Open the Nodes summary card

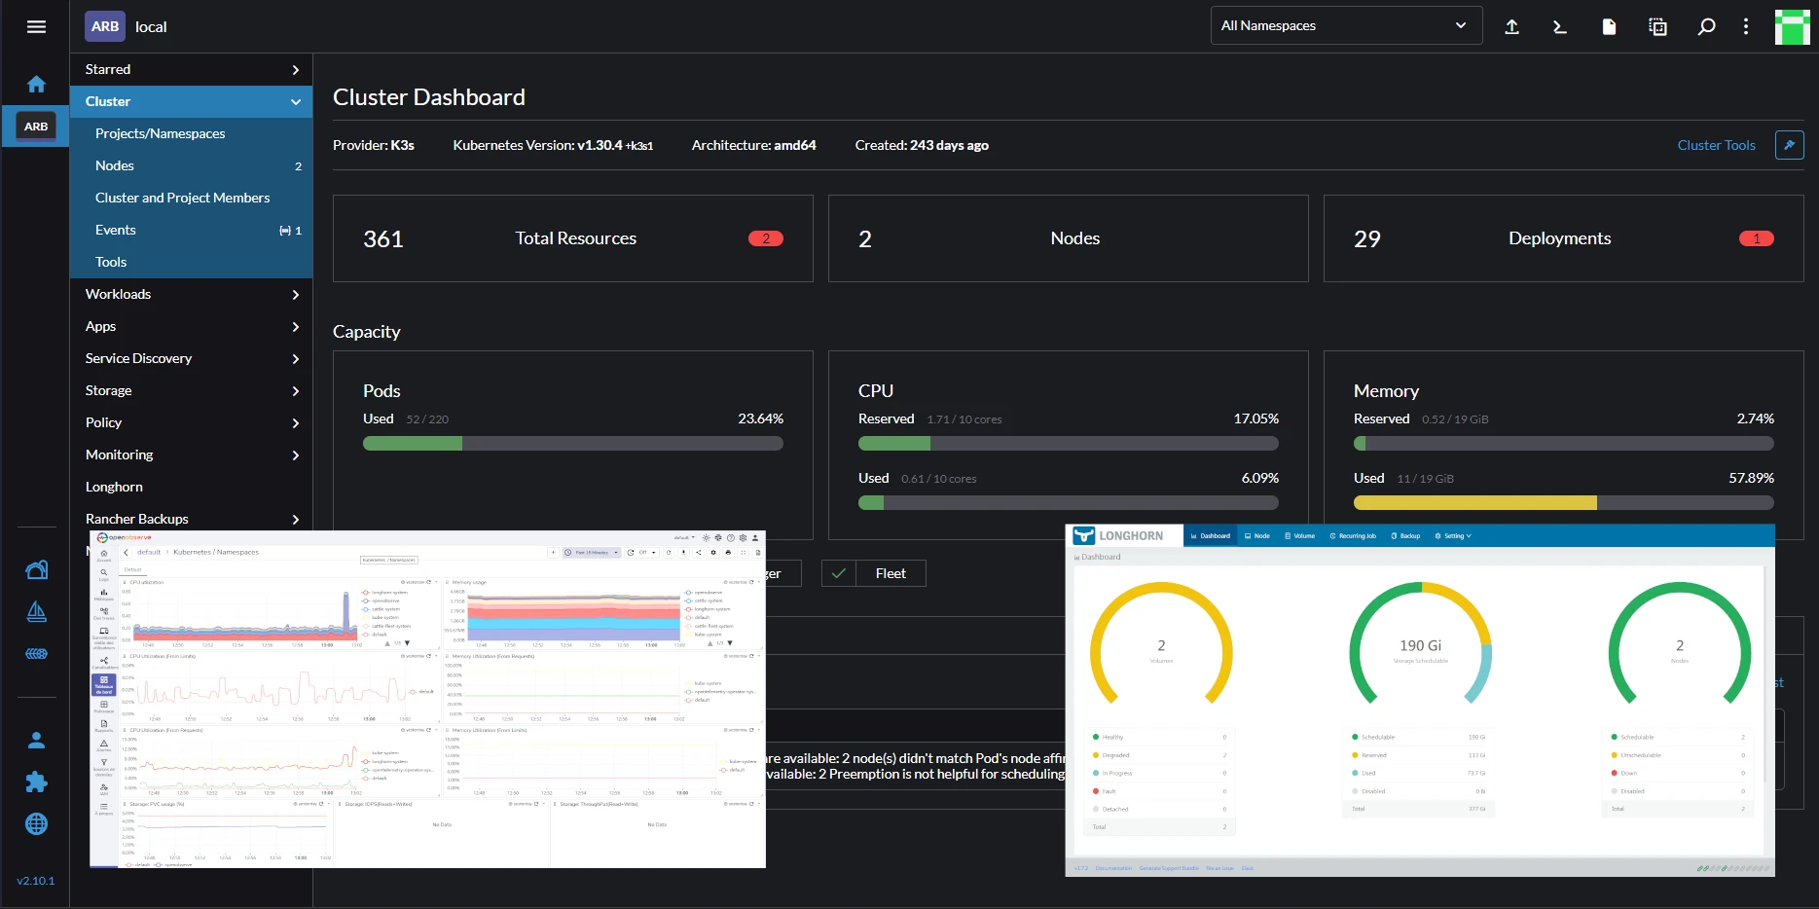click(1068, 238)
